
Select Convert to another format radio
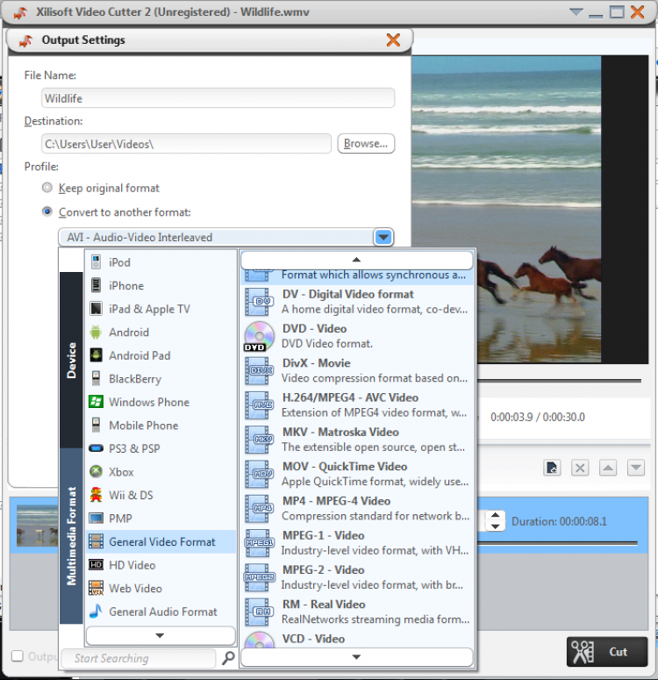pos(46,211)
